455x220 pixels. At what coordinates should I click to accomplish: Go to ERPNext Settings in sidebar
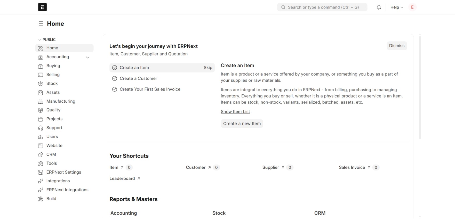[x=64, y=172]
